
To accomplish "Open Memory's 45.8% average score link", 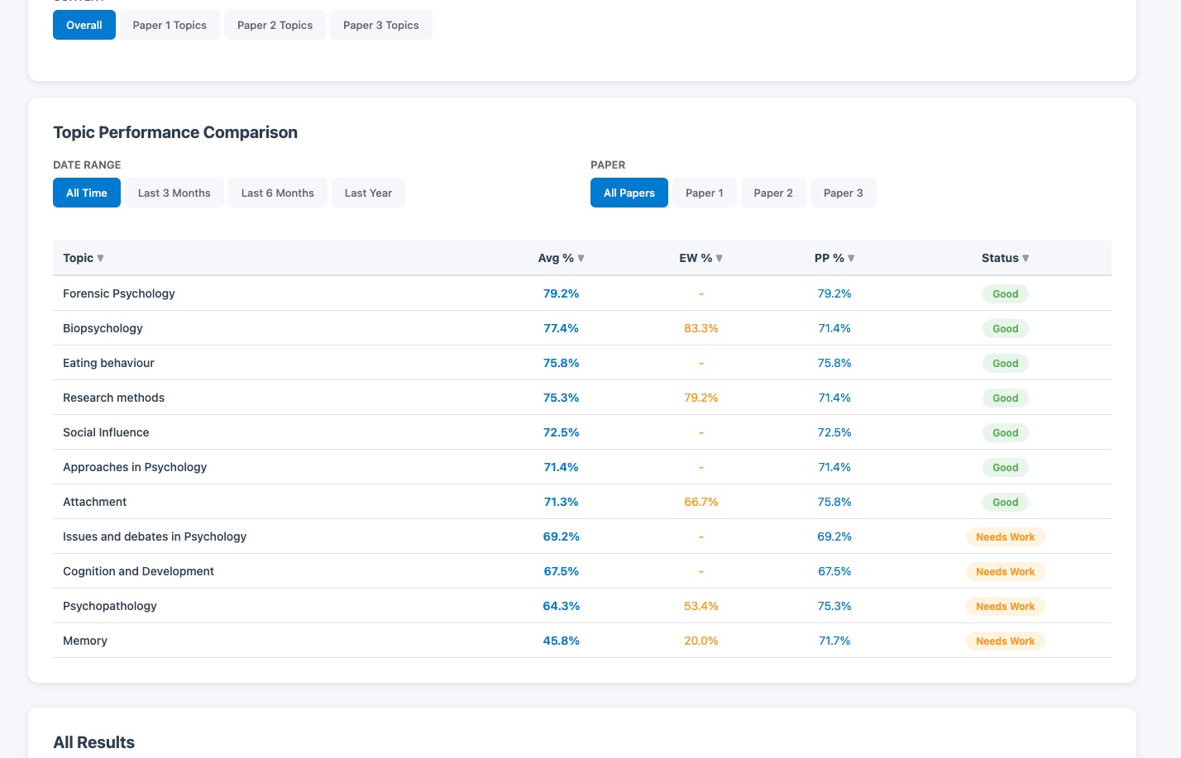I will [x=561, y=641].
